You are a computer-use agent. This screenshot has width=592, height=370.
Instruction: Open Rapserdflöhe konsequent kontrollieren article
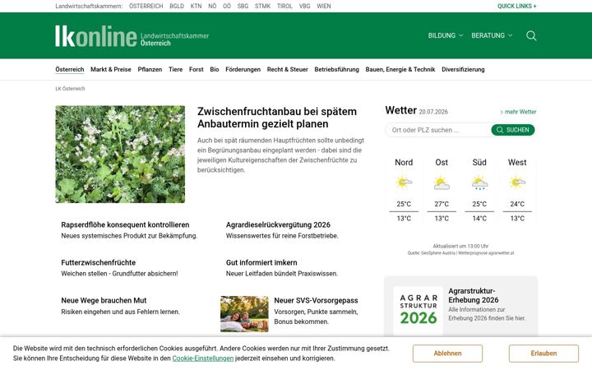pos(125,224)
